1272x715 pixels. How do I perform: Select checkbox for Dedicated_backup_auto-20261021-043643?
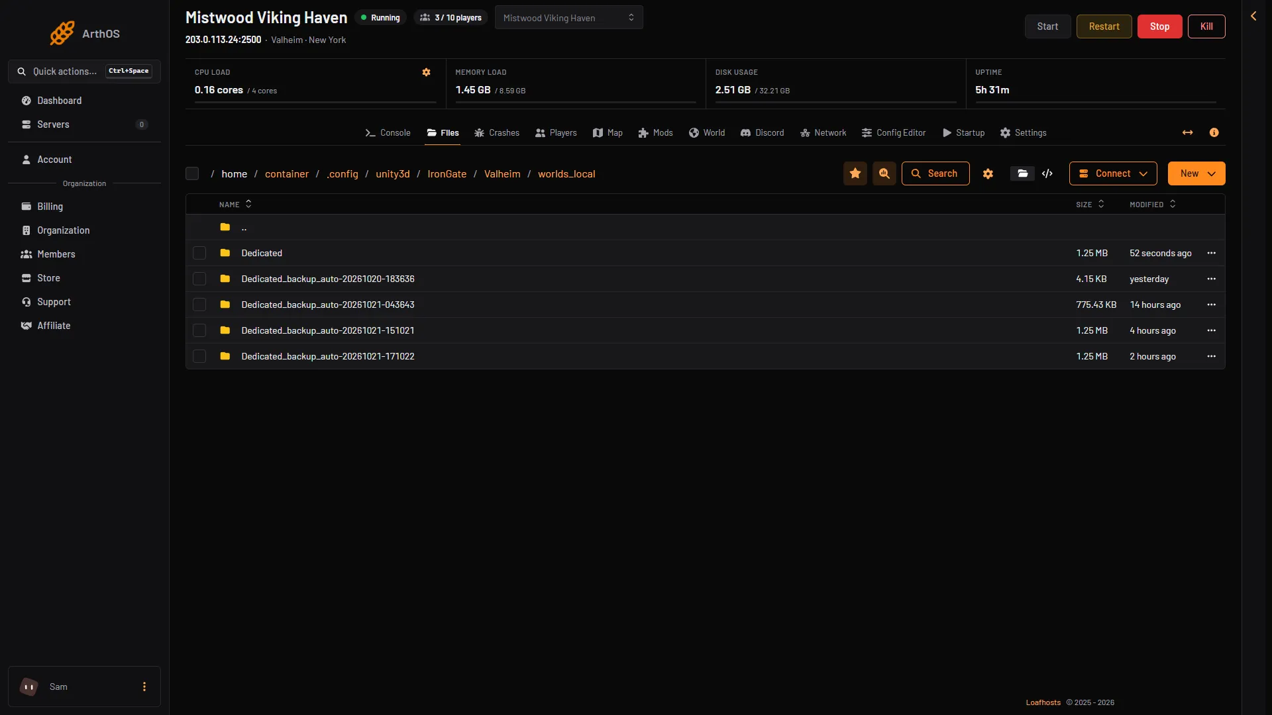pyautogui.click(x=199, y=305)
